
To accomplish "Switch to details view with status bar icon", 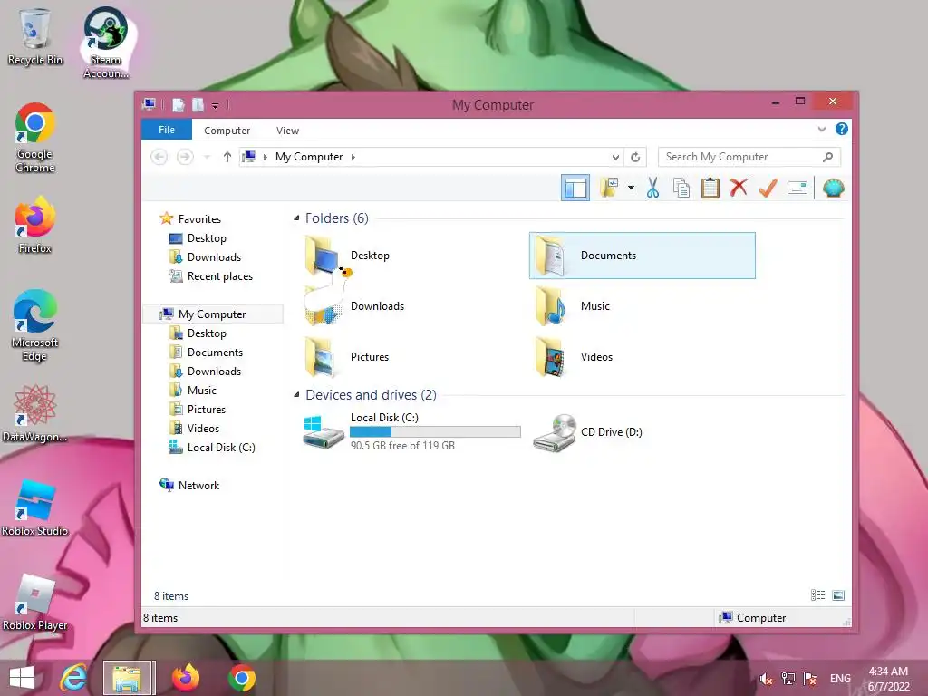I will [818, 595].
